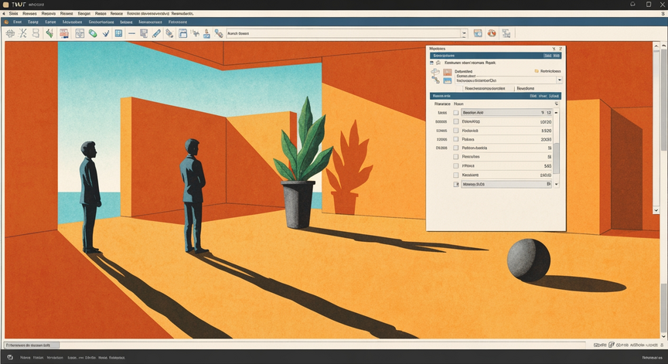Image resolution: width=668 pixels, height=364 pixels.
Task: Click the gray tilted tag icon
Action: pos(169,33)
